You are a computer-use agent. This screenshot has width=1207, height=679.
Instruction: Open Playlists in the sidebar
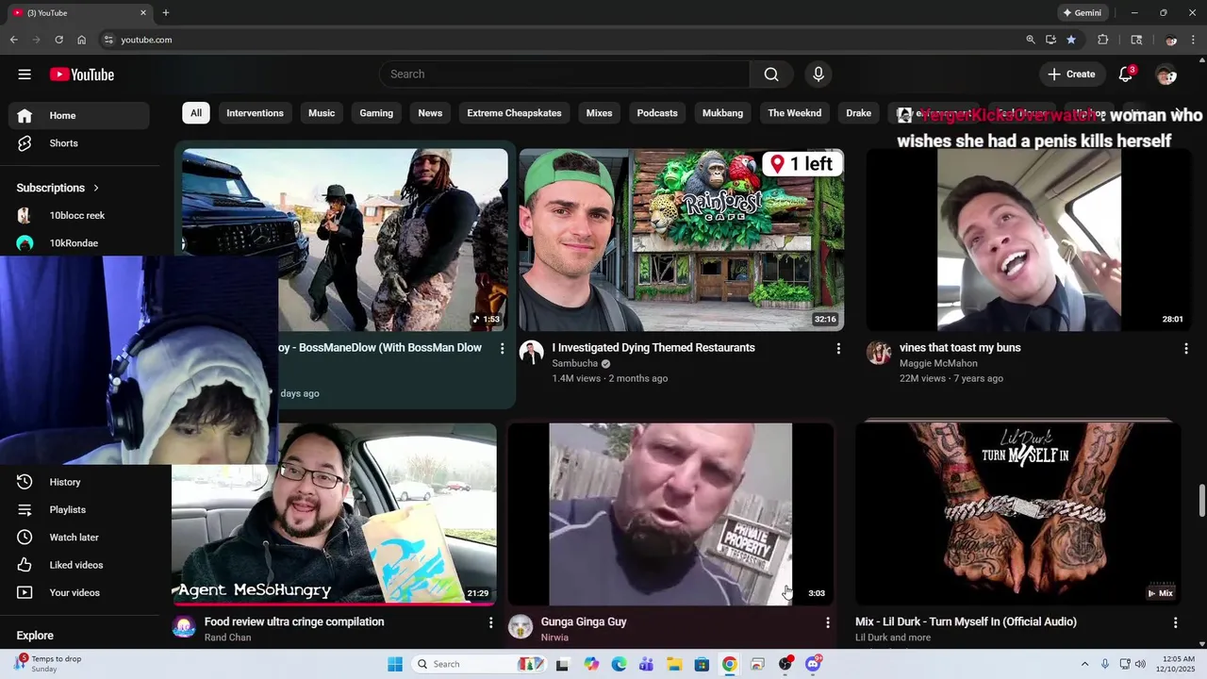79,509
